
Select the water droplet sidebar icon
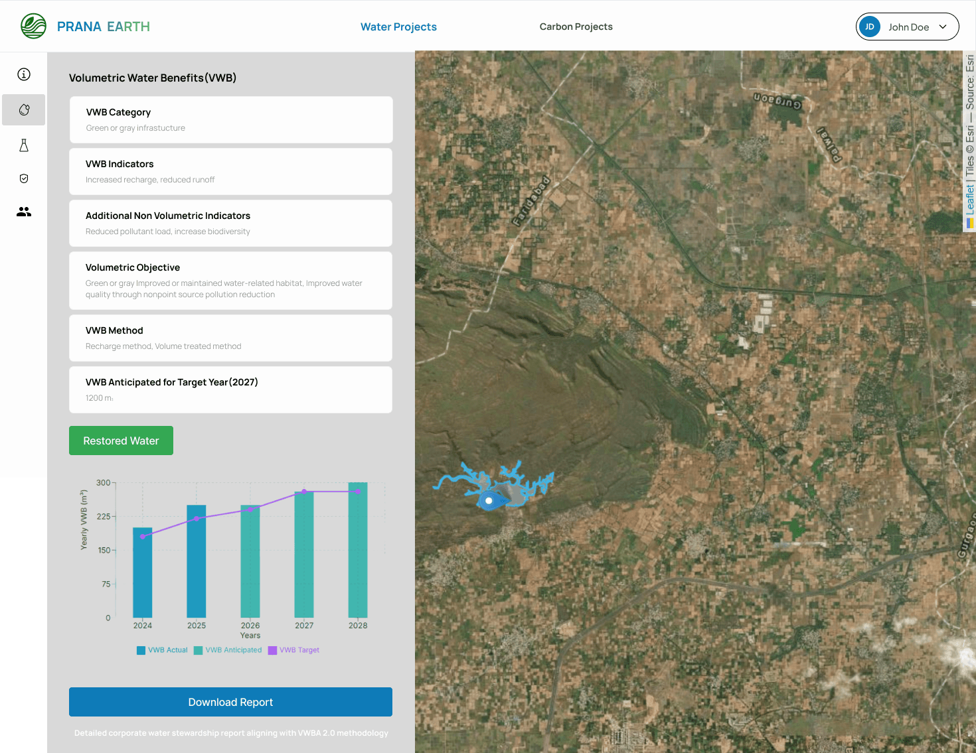(x=24, y=109)
